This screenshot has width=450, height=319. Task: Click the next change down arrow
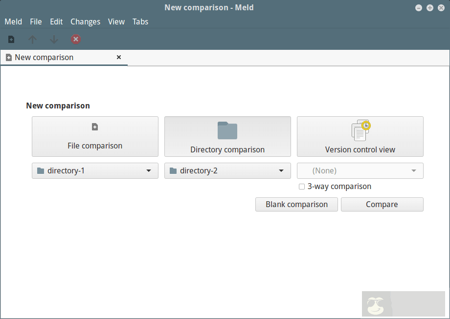[54, 40]
